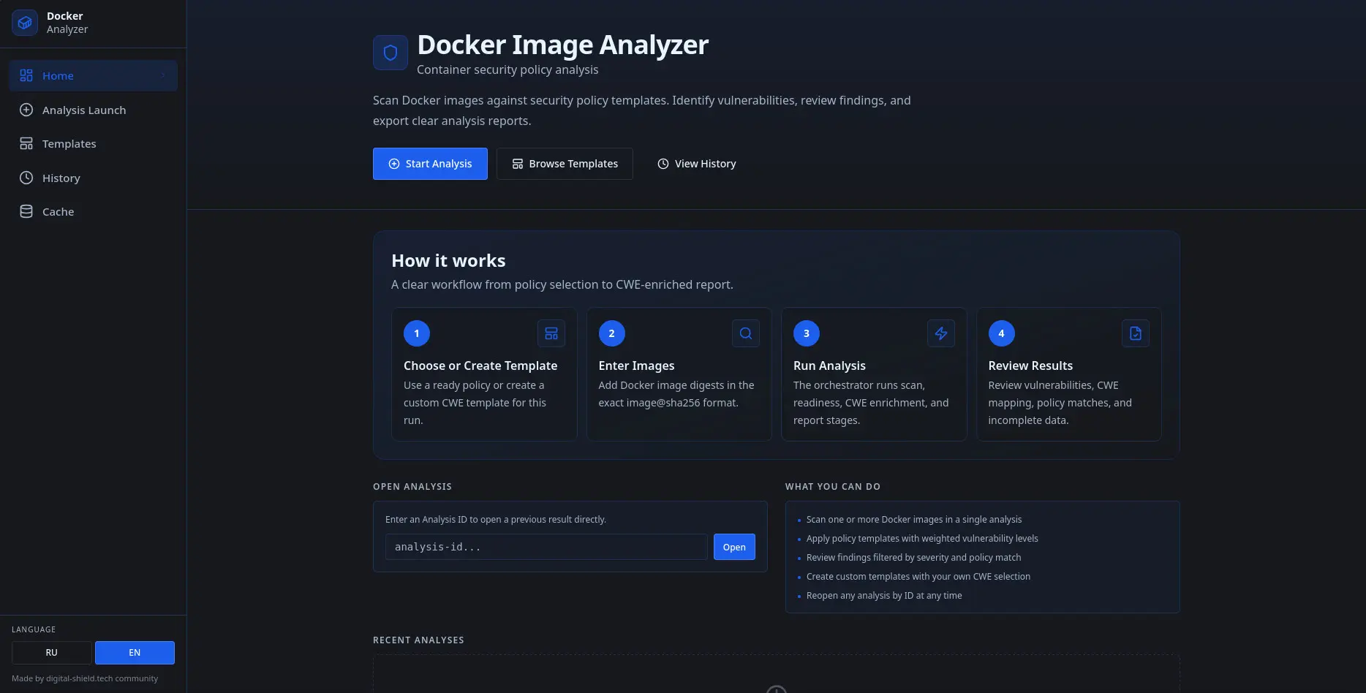1366x693 pixels.
Task: Focus the analysis-id input field
Action: [546, 547]
